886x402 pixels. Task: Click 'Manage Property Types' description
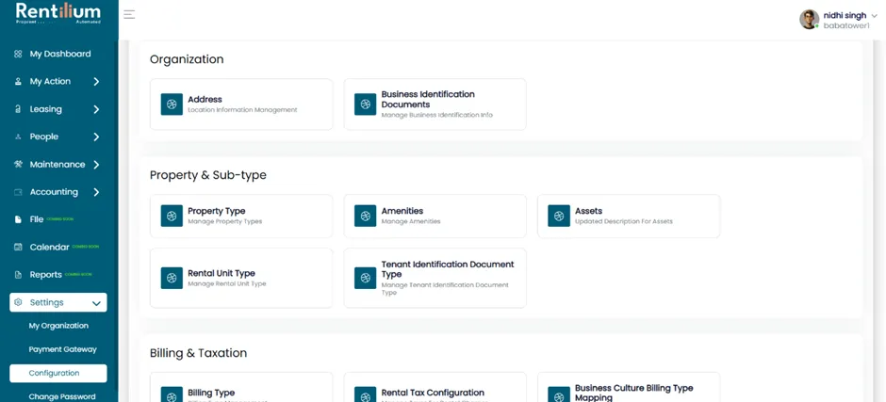(225, 222)
